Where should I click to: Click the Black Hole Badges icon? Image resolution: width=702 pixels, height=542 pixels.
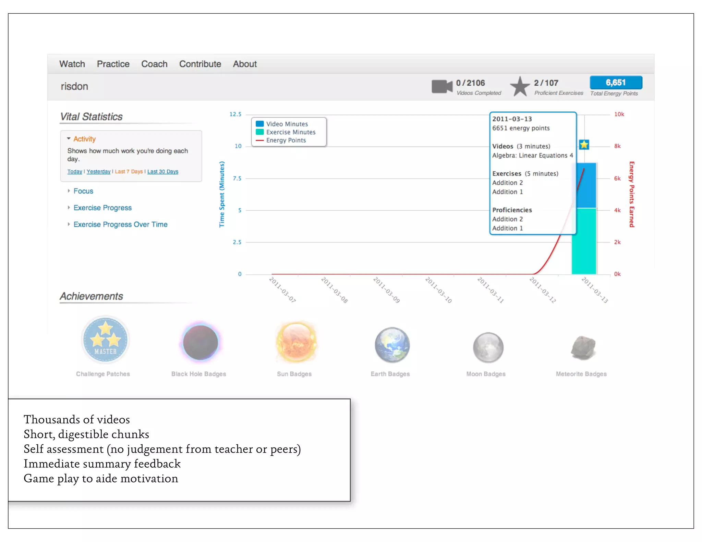point(200,342)
